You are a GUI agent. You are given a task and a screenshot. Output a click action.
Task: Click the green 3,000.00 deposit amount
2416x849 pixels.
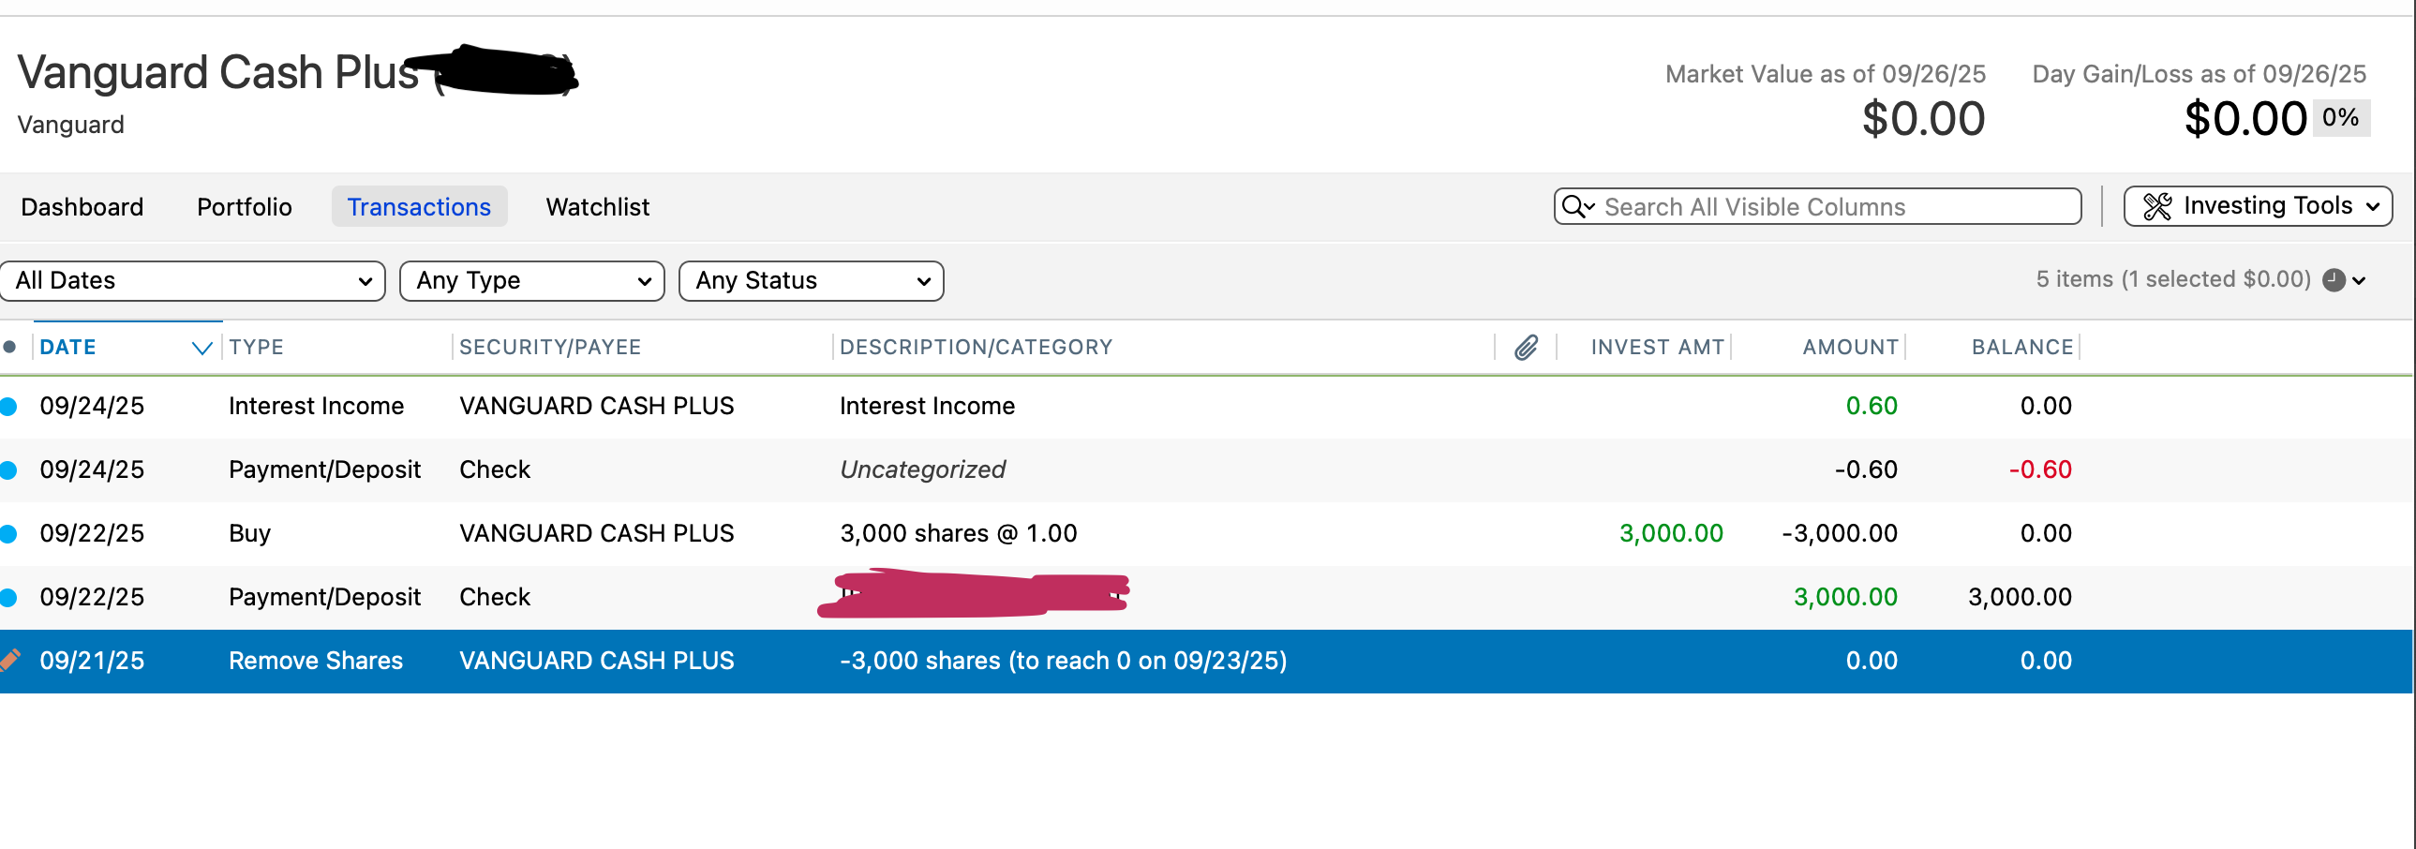pyautogui.click(x=1845, y=598)
